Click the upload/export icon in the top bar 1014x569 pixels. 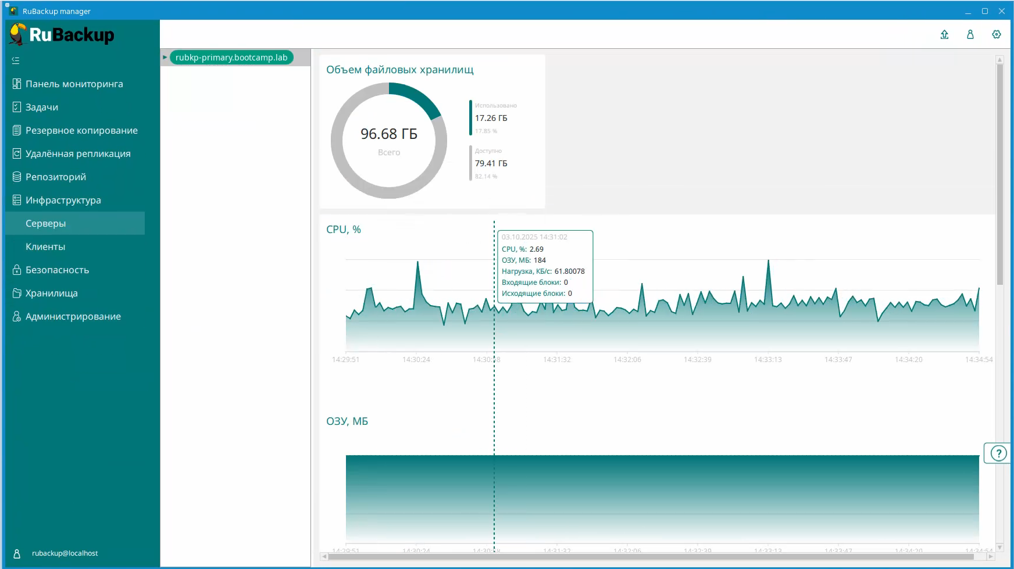click(944, 35)
